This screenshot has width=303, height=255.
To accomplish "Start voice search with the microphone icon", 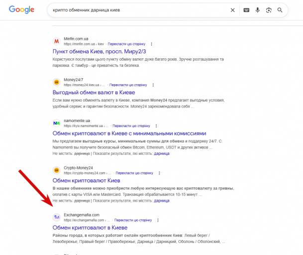I will click(x=258, y=10).
